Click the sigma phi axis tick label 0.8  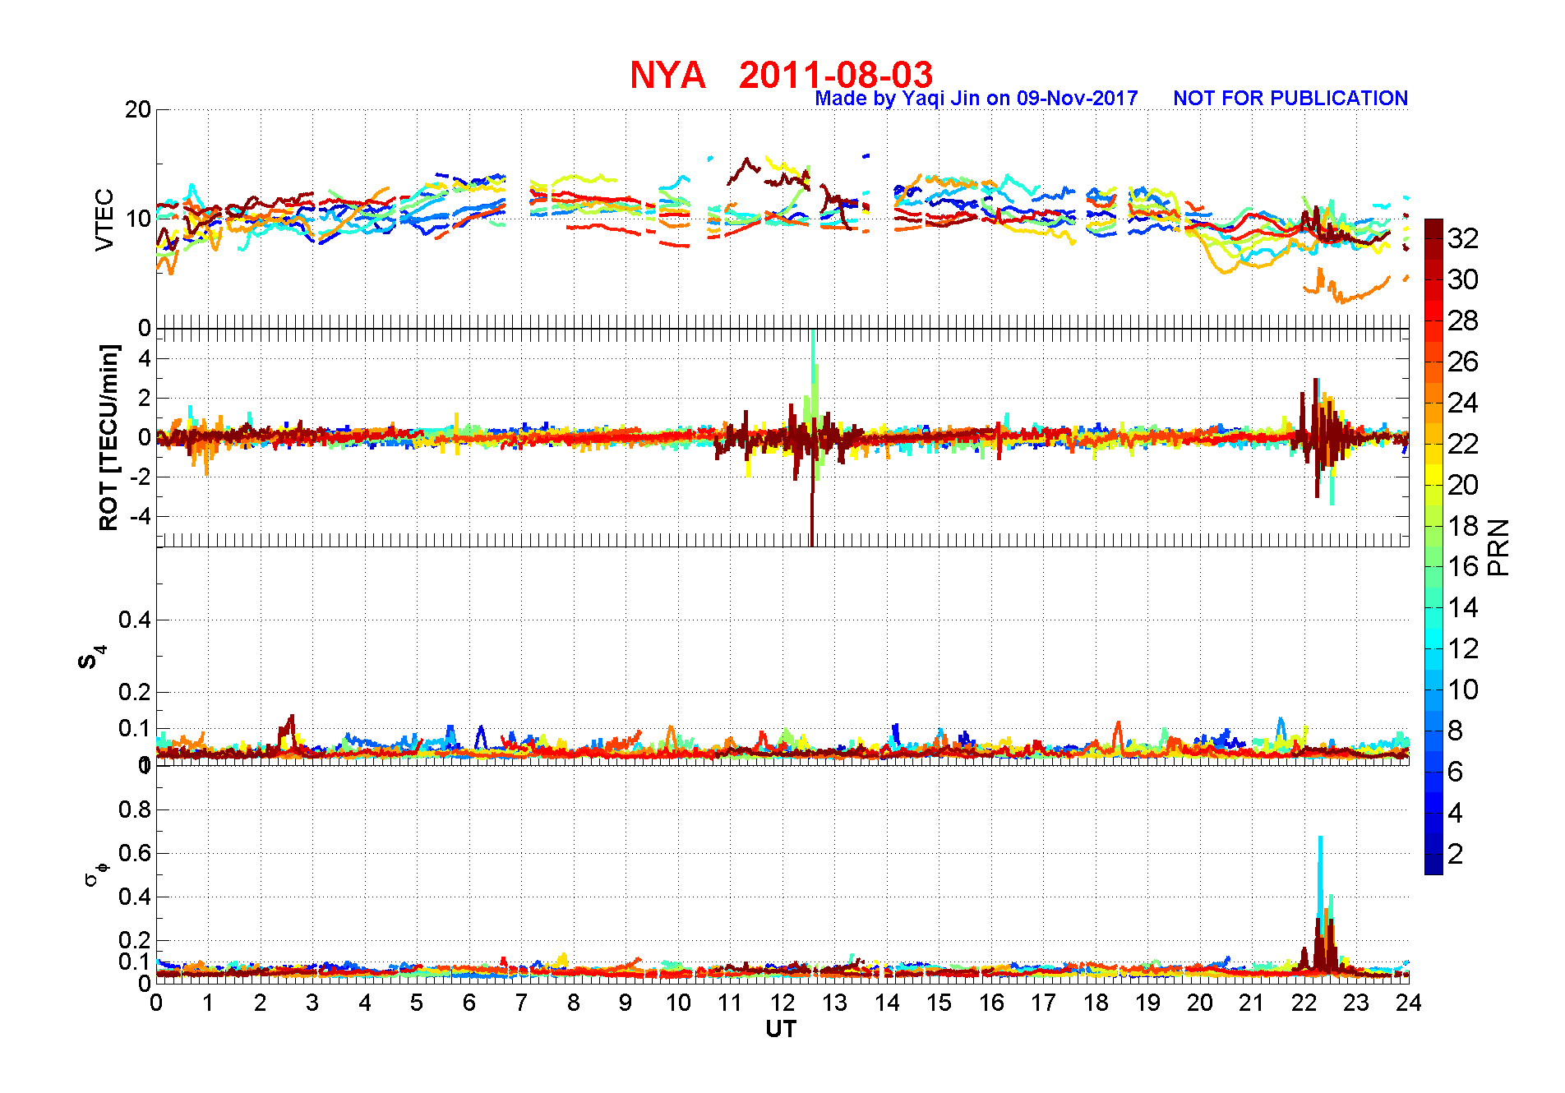pos(136,809)
